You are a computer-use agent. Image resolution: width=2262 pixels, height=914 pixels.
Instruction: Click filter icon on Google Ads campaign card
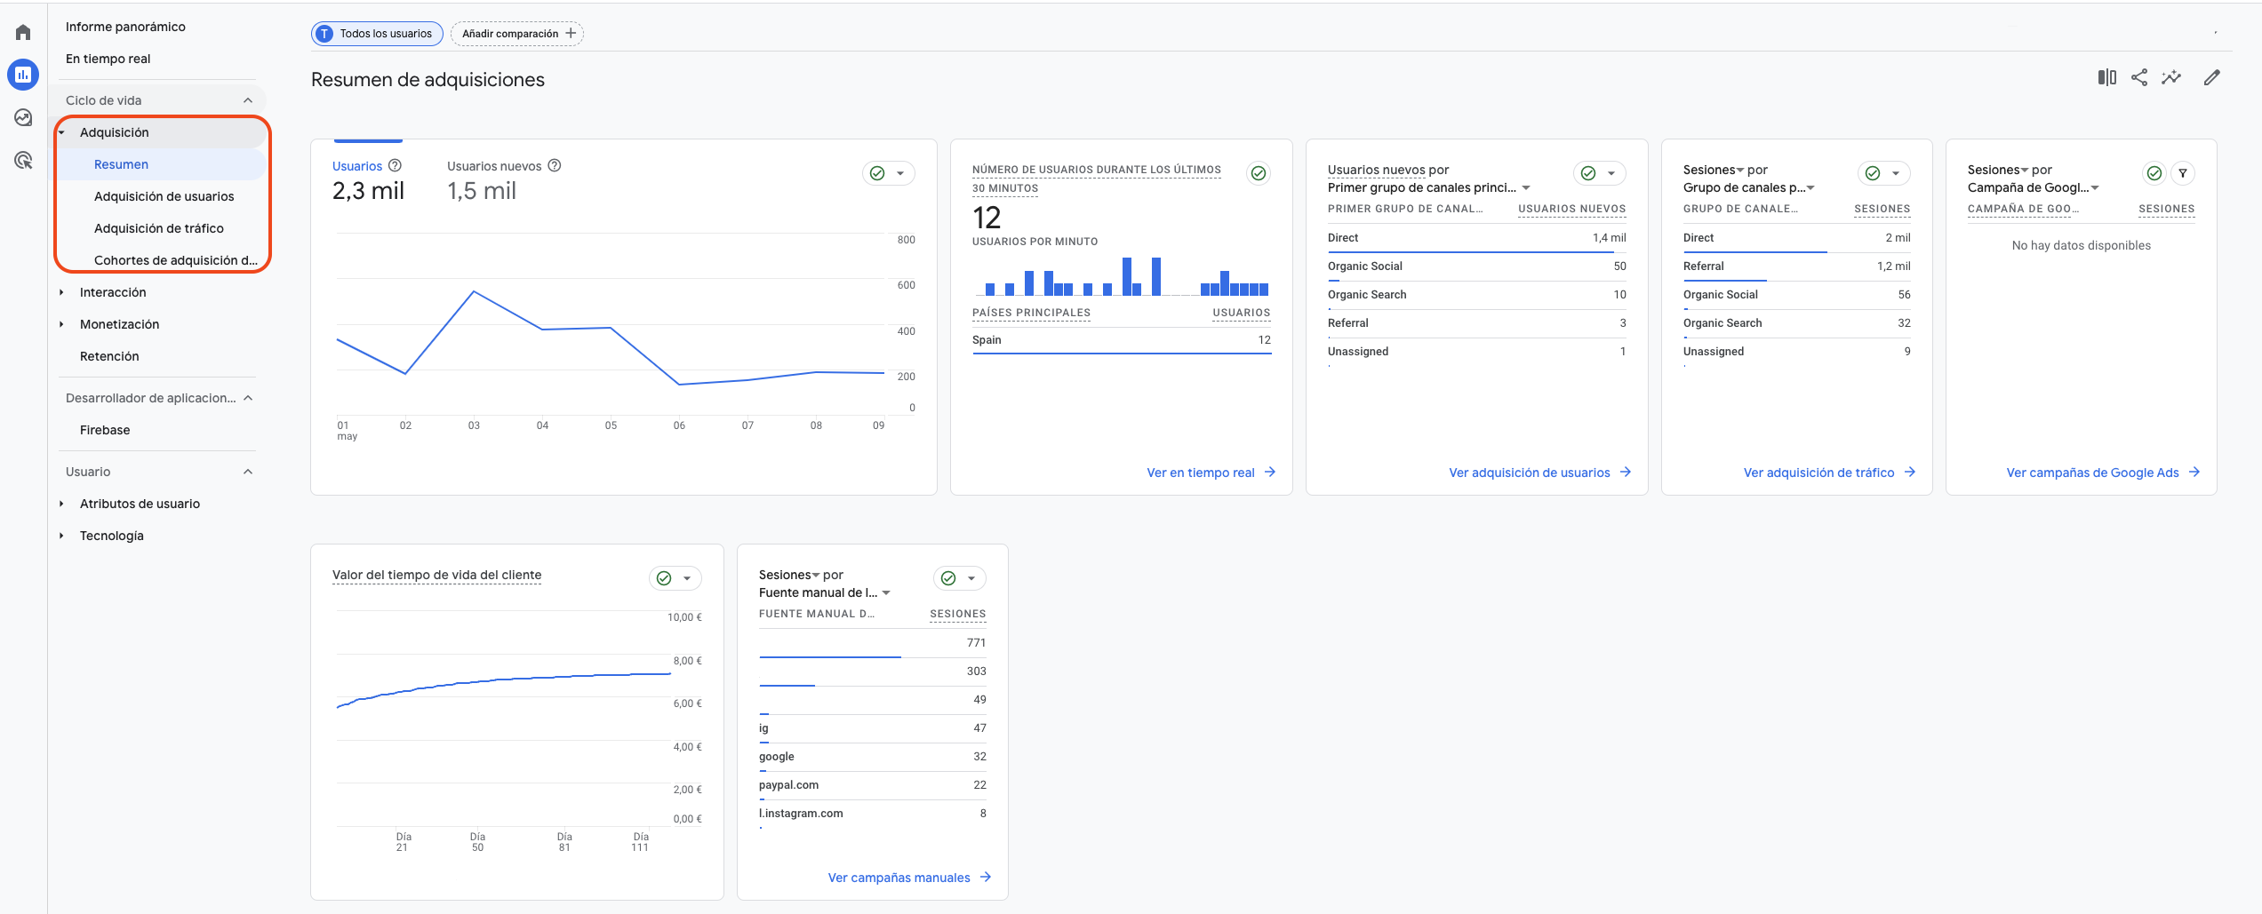point(2183,173)
